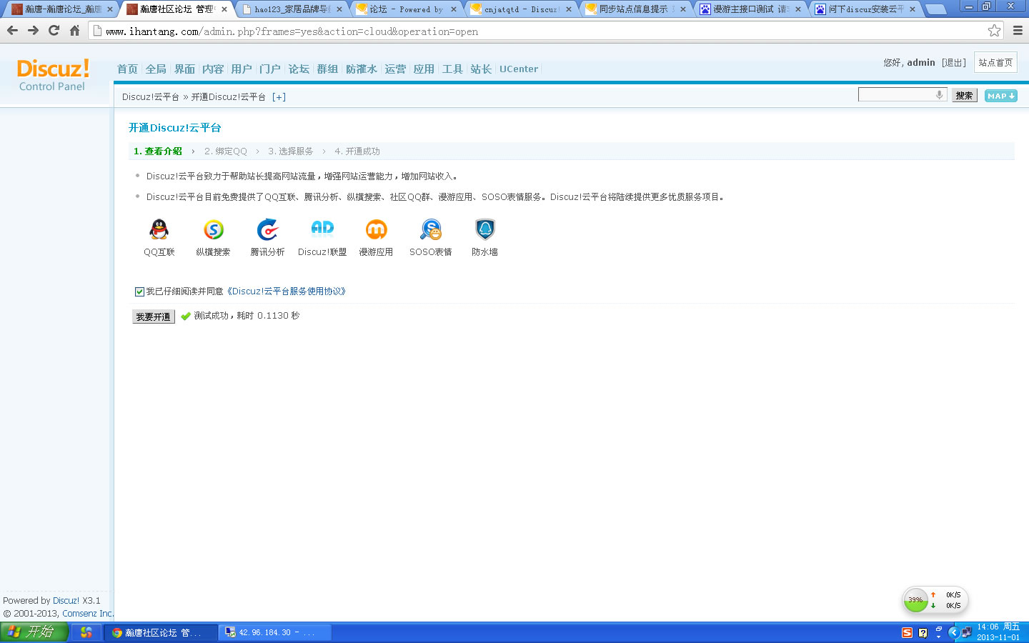Click the 我要开通 button
1029x643 pixels.
pos(154,316)
